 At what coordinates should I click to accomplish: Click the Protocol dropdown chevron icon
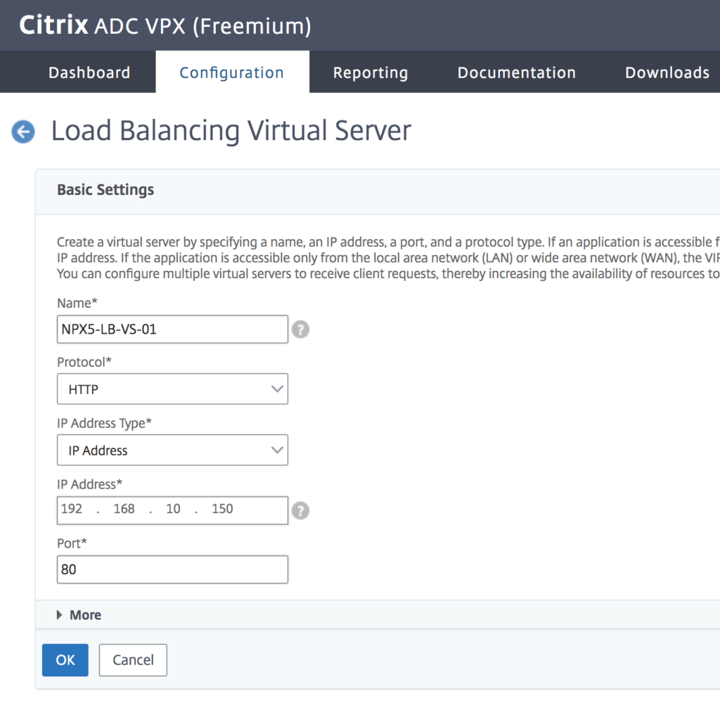coord(278,389)
